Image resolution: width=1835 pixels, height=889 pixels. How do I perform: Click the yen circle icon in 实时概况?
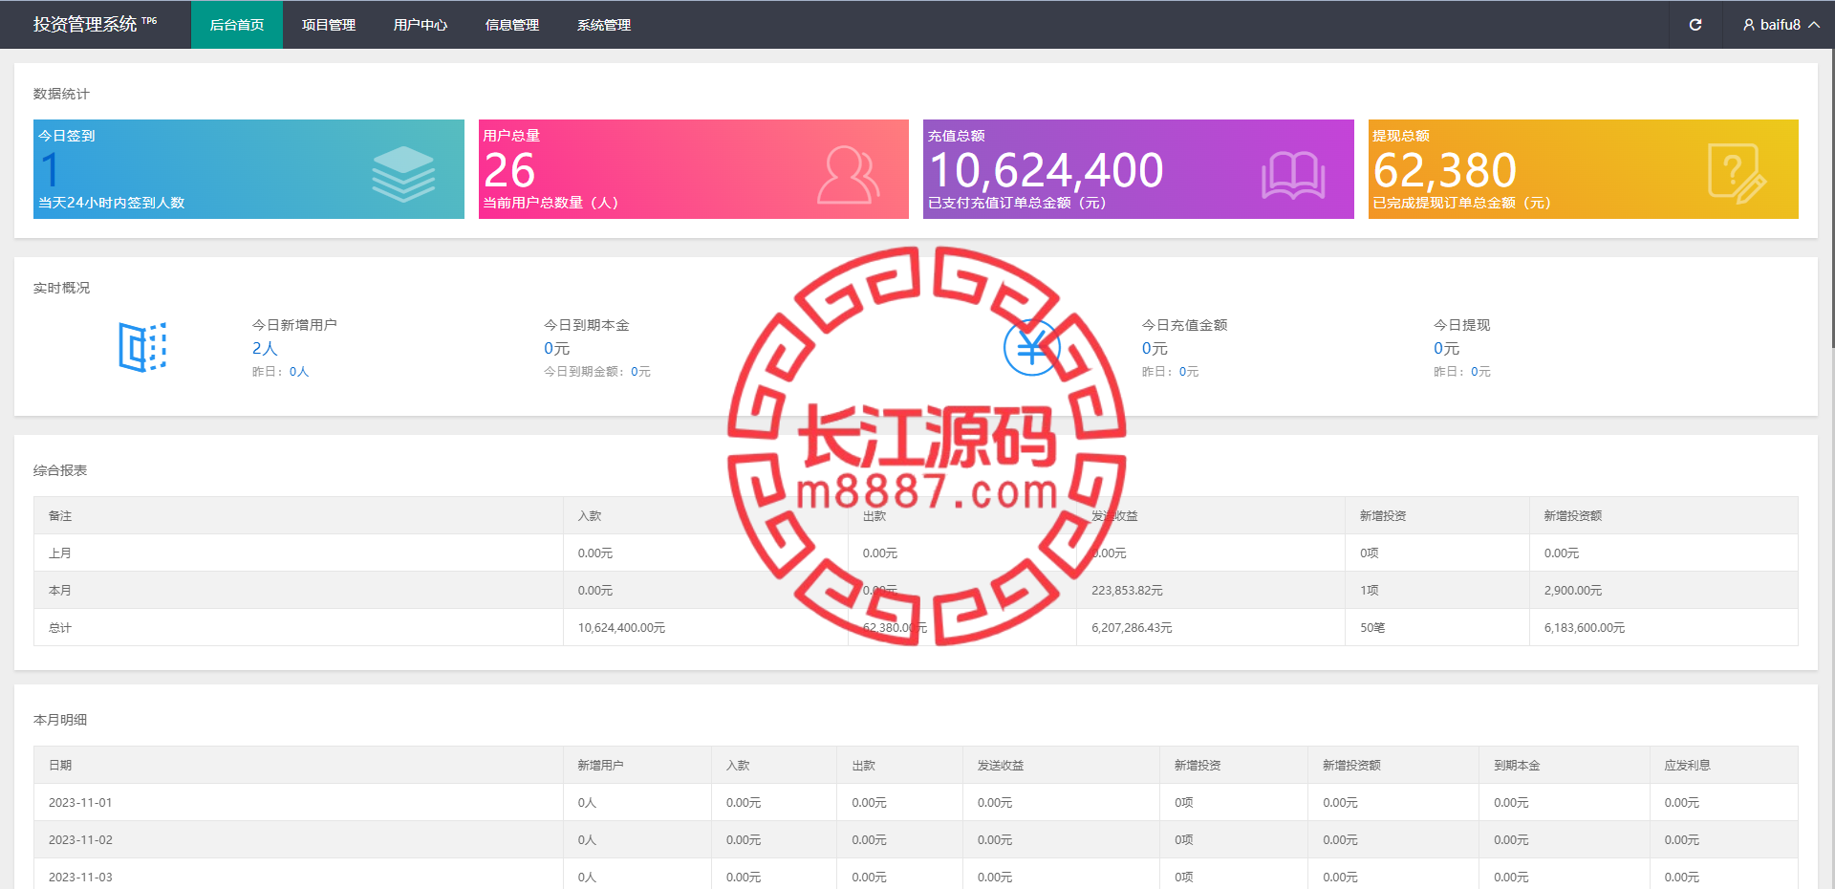click(x=1031, y=348)
